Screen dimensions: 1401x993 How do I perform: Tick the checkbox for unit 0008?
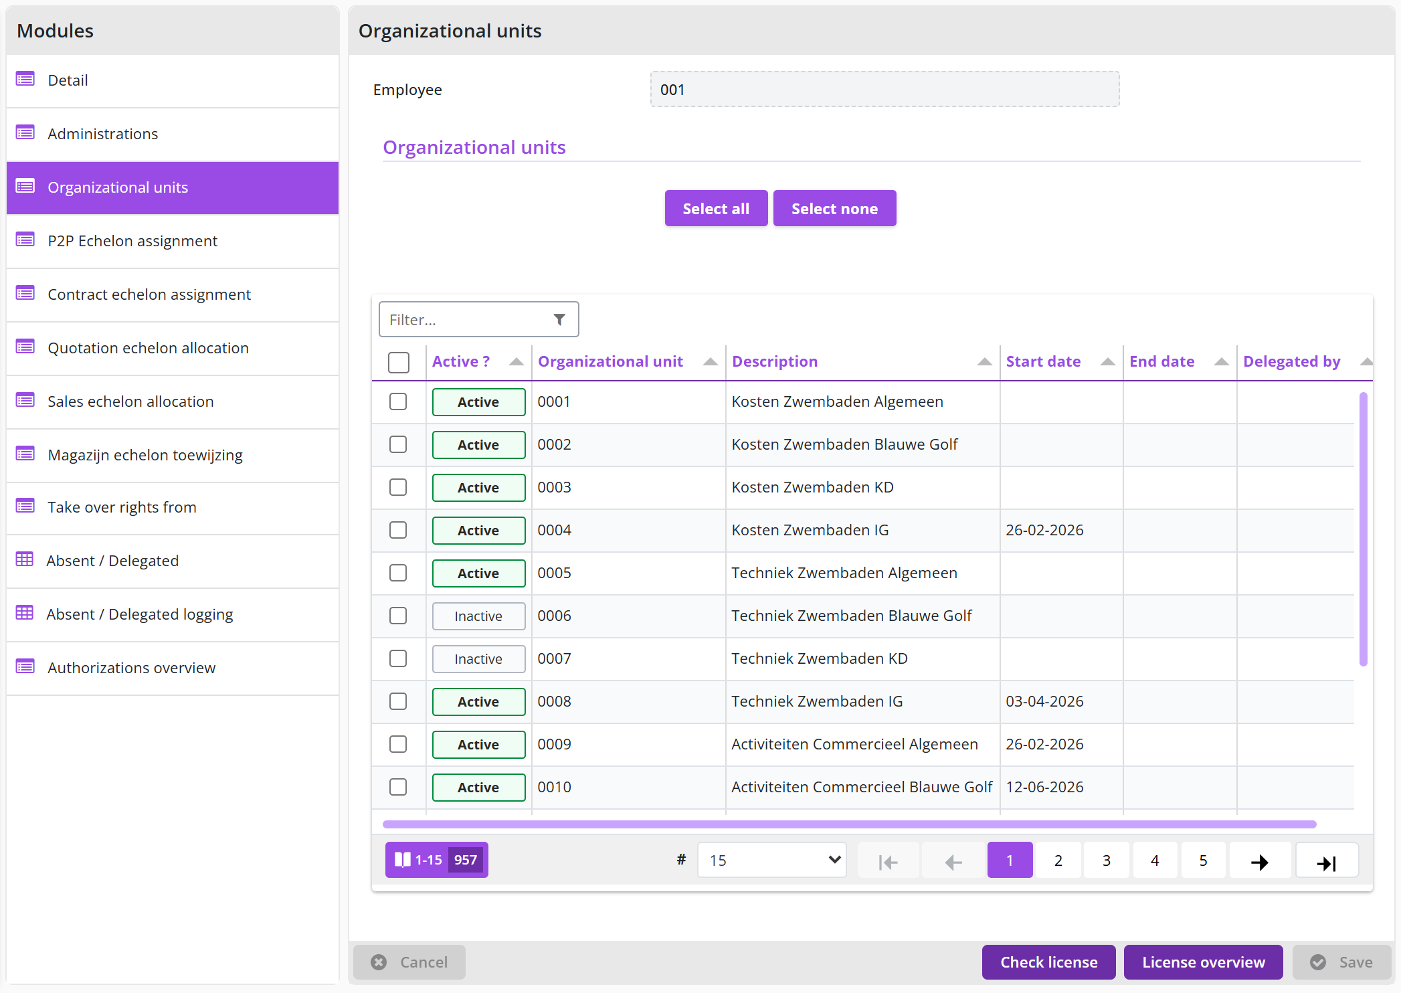pos(398,701)
